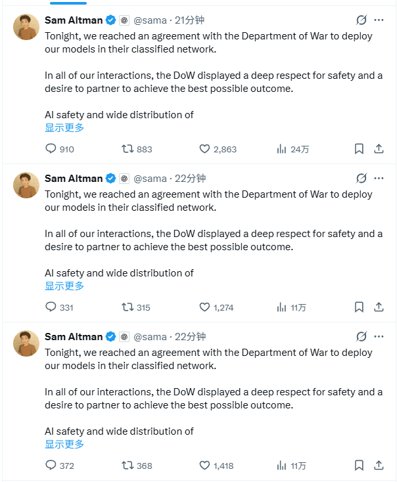Open the 21分钟 timestamp link

point(191,20)
